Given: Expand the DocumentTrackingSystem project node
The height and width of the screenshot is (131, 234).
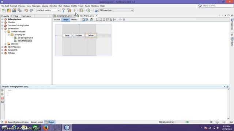Looking at the screenshot, I should point(2,25).
